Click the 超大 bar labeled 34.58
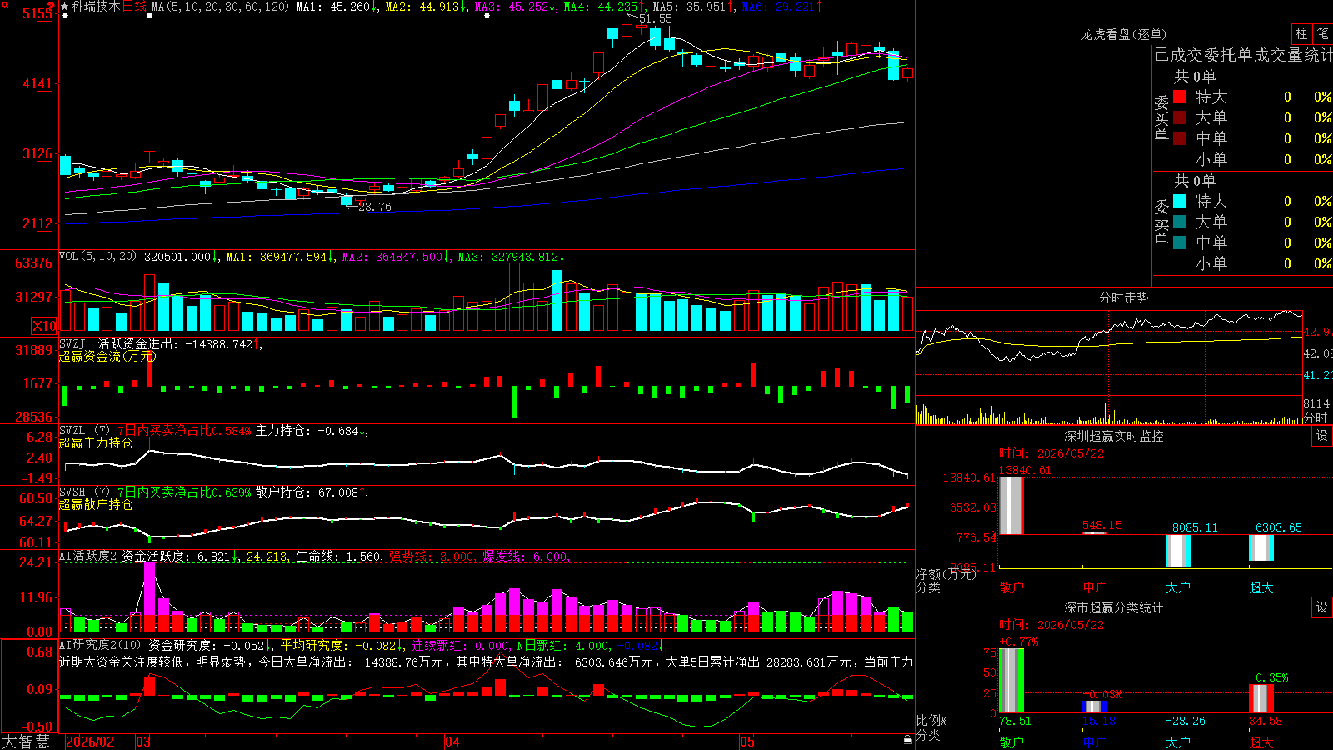The width and height of the screenshot is (1333, 750). (x=1261, y=699)
